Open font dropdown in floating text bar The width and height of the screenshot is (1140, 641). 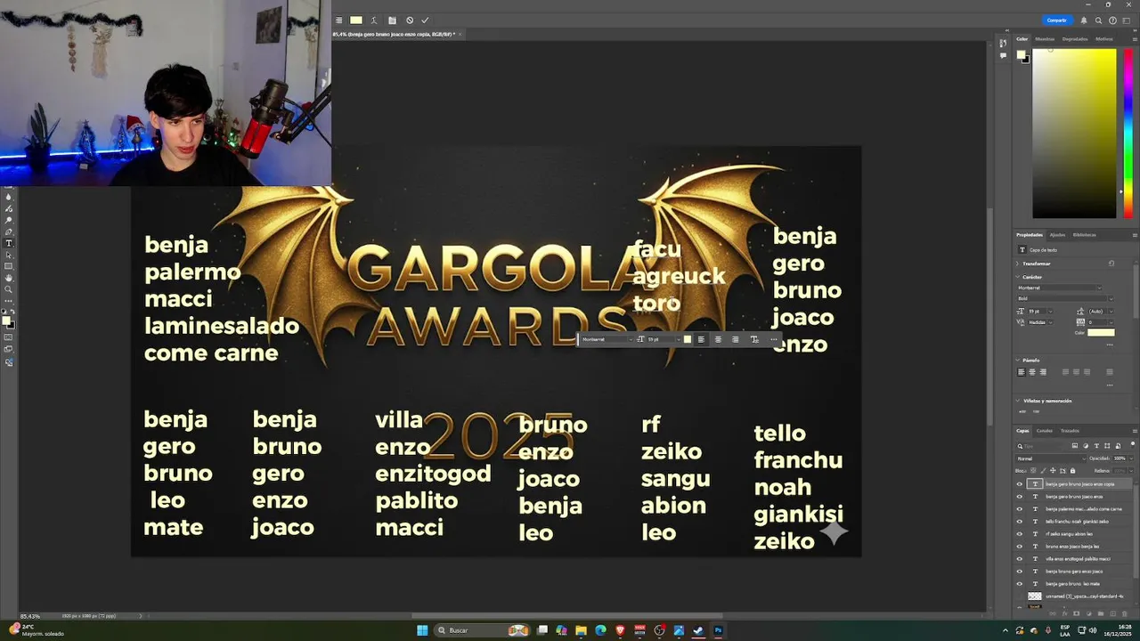point(631,339)
